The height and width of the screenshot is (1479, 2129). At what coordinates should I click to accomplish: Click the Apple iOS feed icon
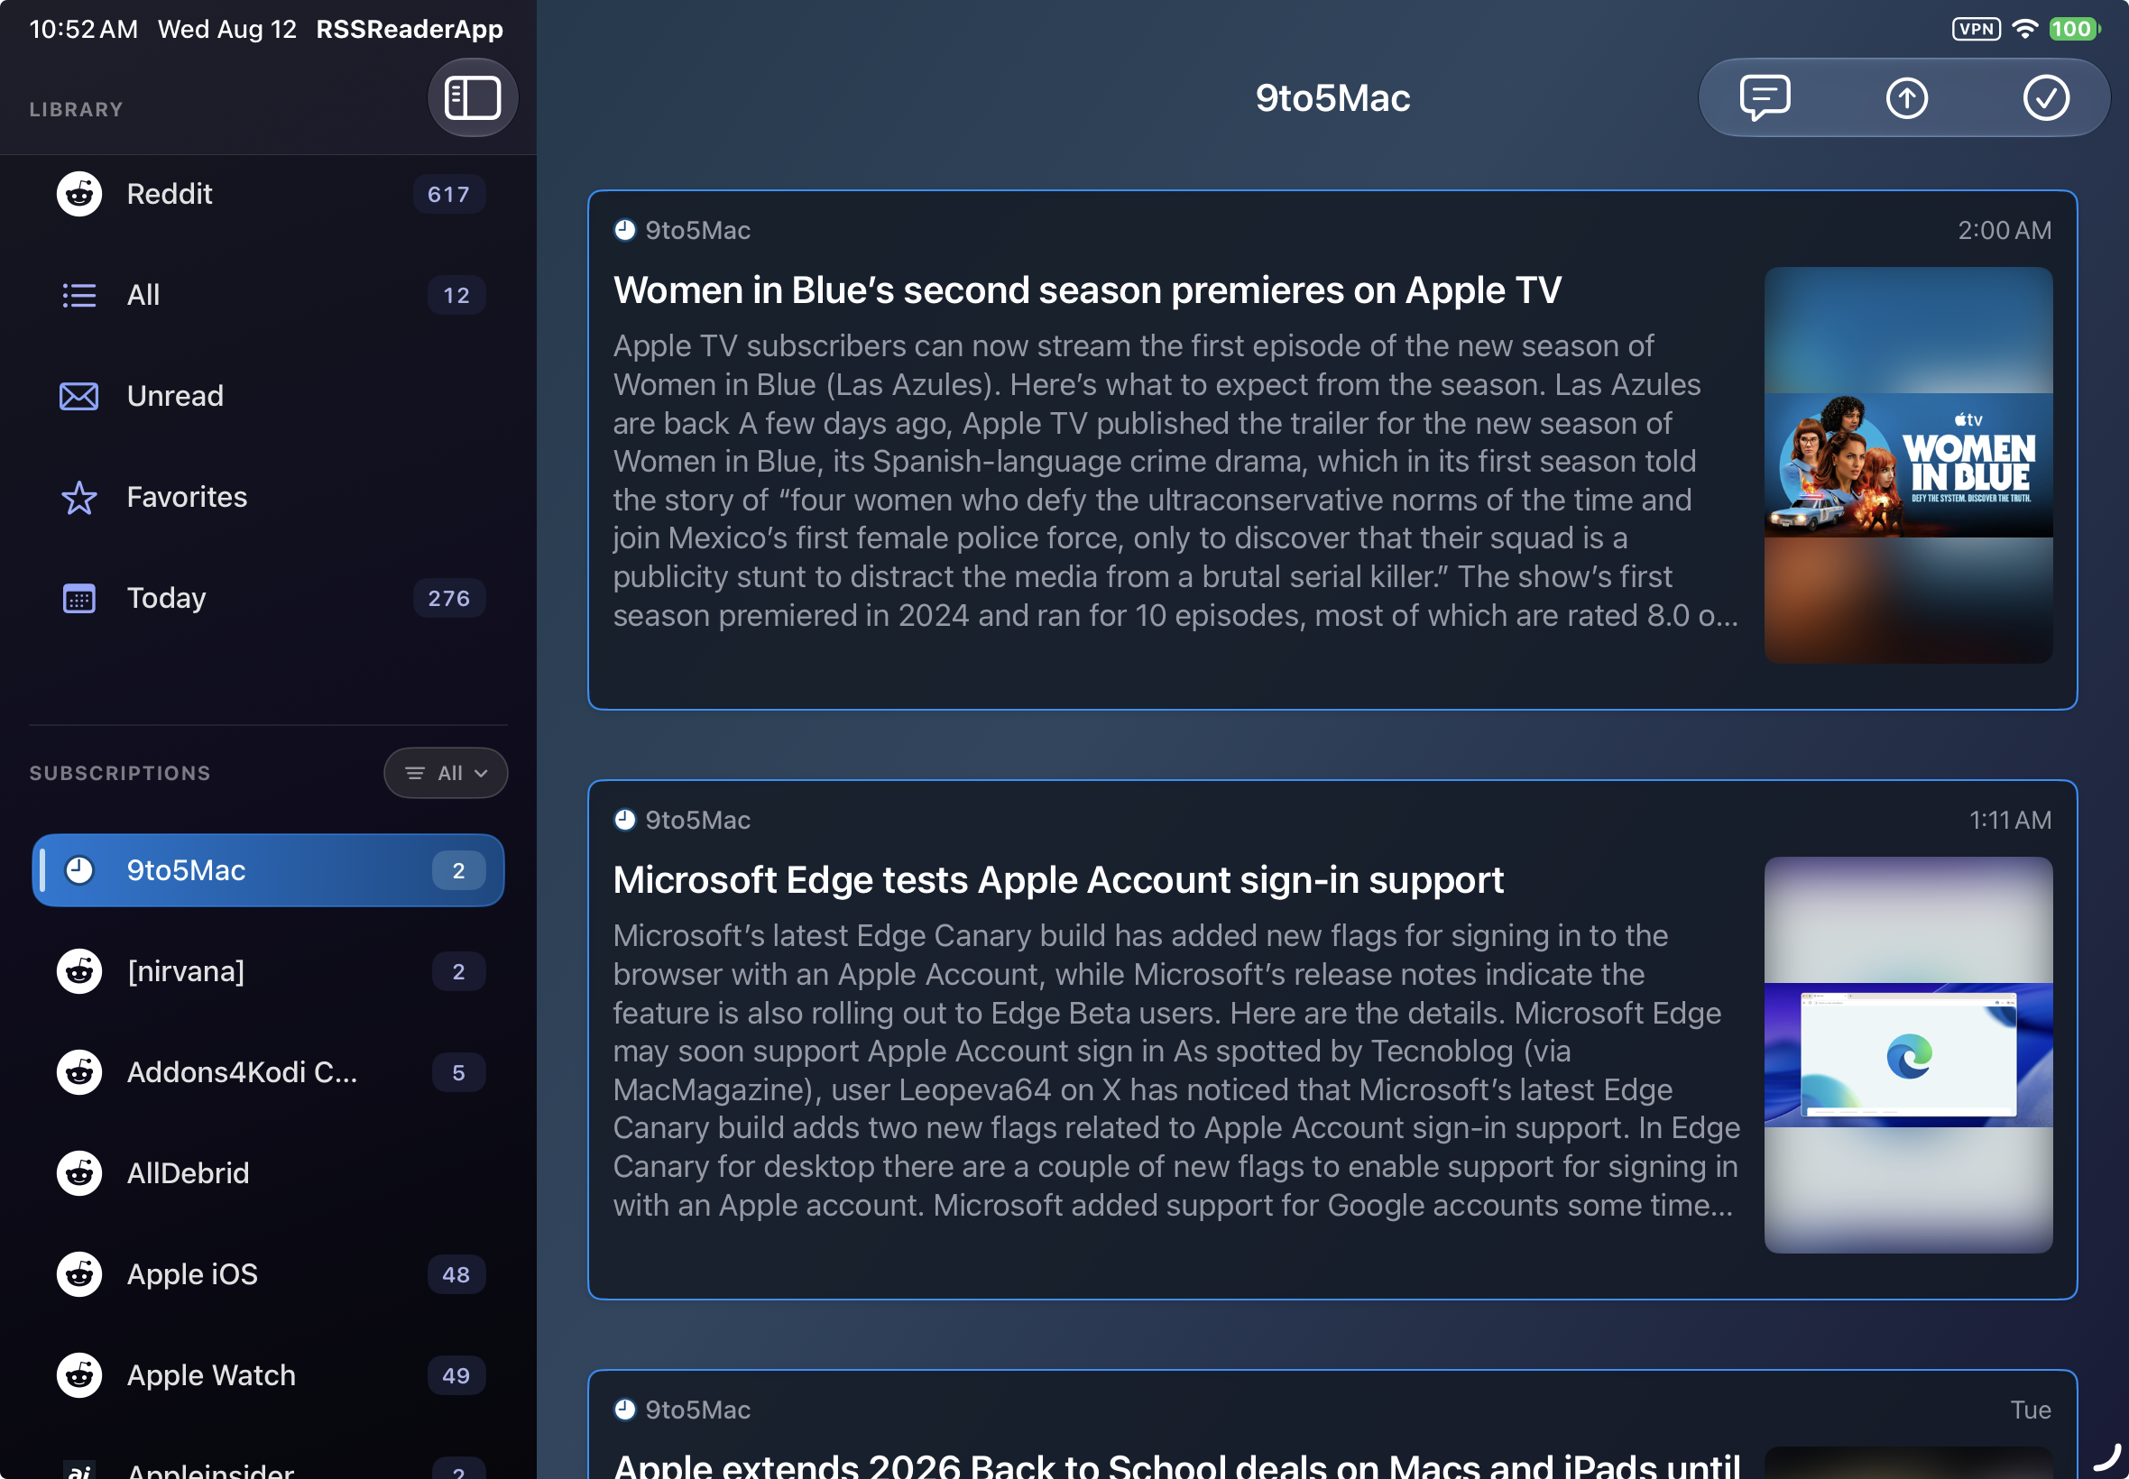[x=79, y=1274]
